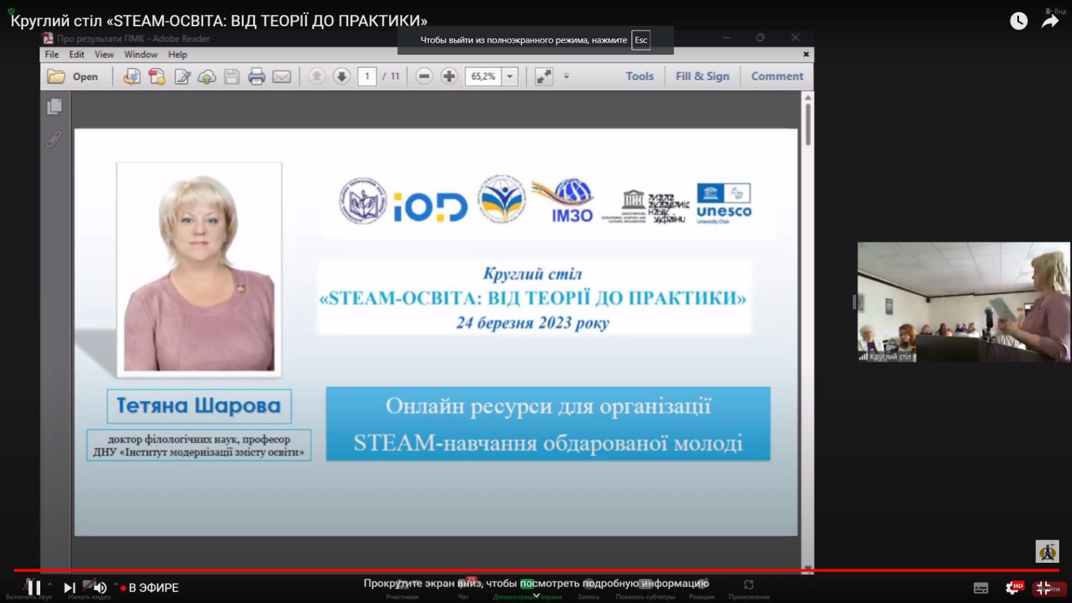This screenshot has width=1072, height=603.
Task: Open the Comment pane
Action: (x=777, y=76)
